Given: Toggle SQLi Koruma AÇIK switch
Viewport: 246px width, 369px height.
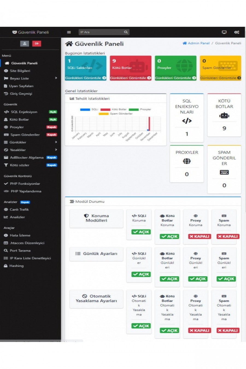Looking at the screenshot, I should click(x=141, y=232).
